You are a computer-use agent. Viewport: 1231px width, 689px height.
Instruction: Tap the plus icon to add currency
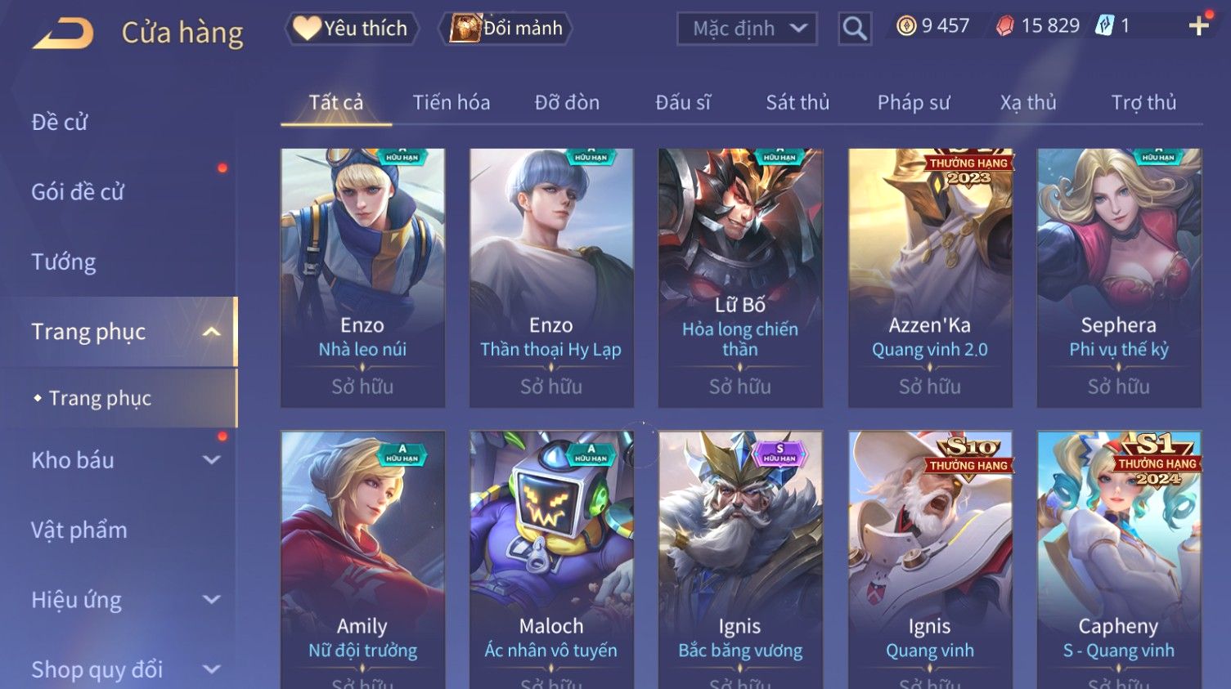coord(1198,26)
